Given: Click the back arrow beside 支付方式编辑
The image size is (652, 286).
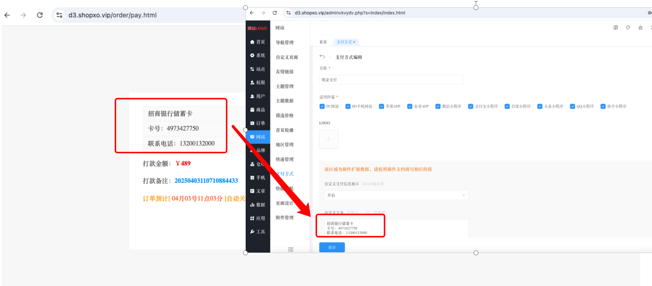Looking at the screenshot, I should 322,57.
